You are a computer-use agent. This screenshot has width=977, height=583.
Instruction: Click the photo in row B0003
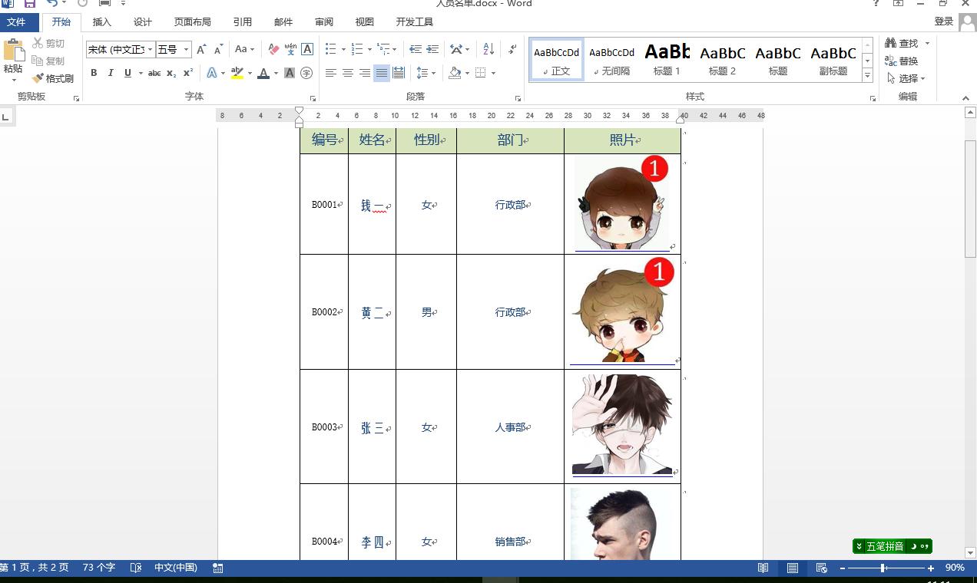(622, 425)
